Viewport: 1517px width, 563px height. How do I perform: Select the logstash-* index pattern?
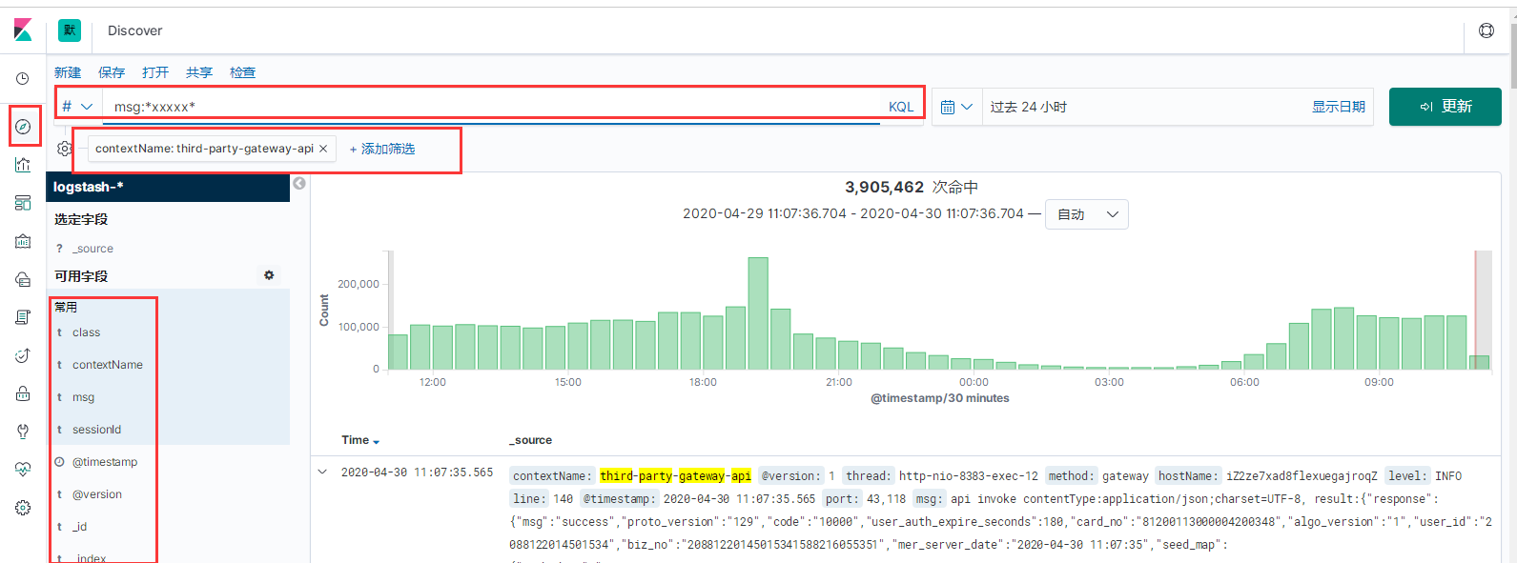point(168,187)
